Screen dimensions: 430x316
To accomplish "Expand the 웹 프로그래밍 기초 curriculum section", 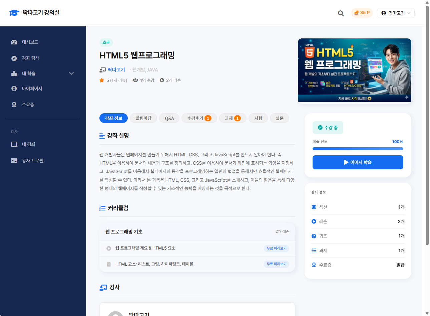I will coord(197,231).
